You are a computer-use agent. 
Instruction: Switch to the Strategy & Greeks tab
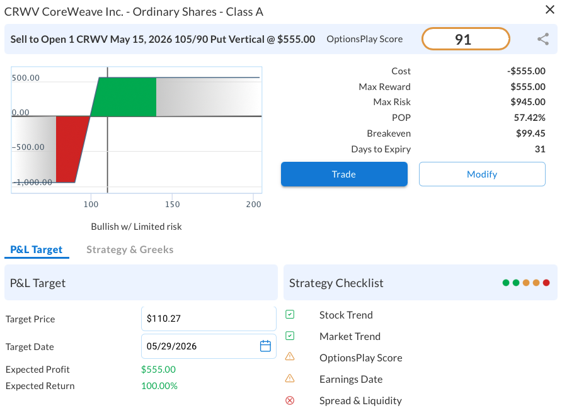point(130,250)
